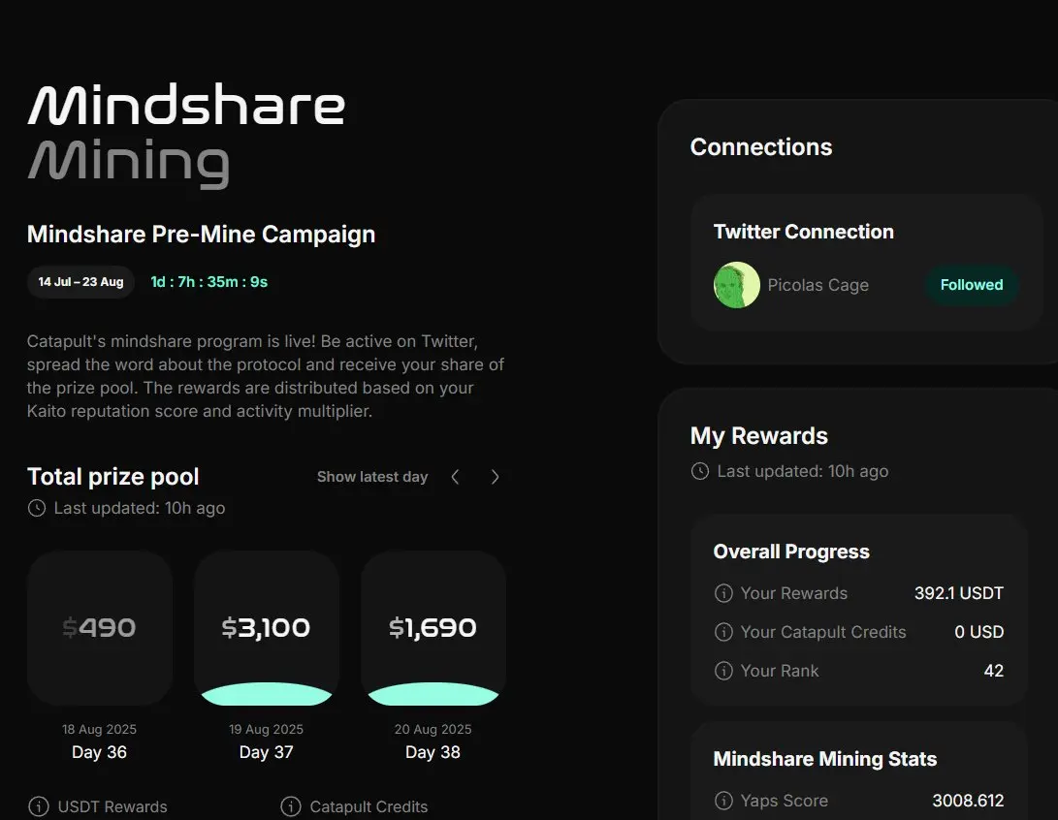Click the rank value 42
The image size is (1058, 820).
[x=994, y=671]
